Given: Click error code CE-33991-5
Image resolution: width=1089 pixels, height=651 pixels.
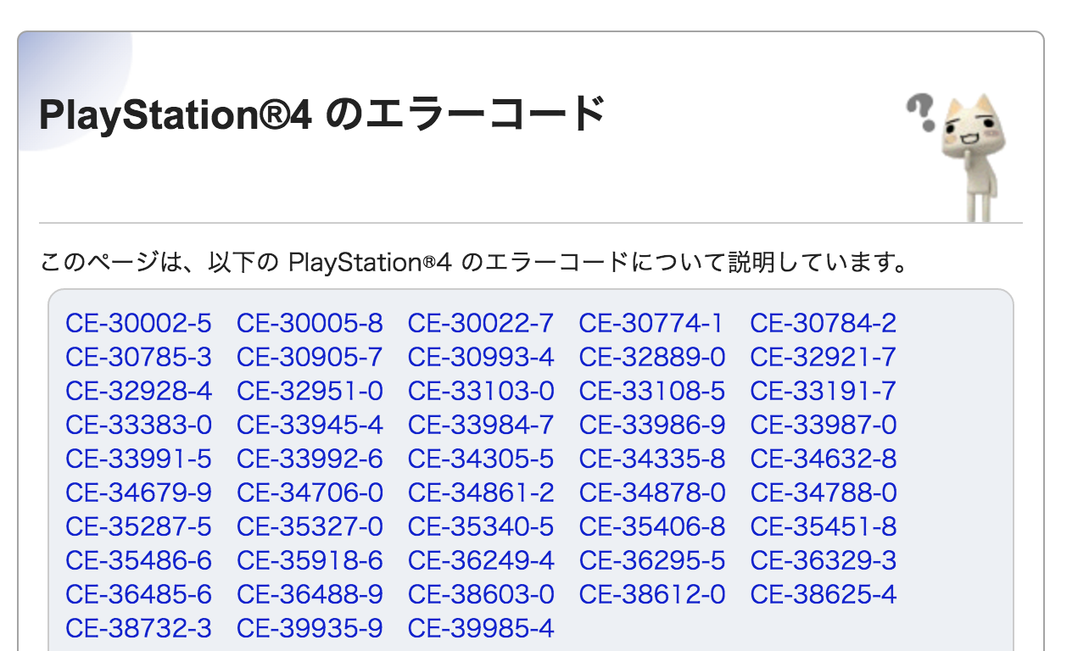Looking at the screenshot, I should [138, 459].
